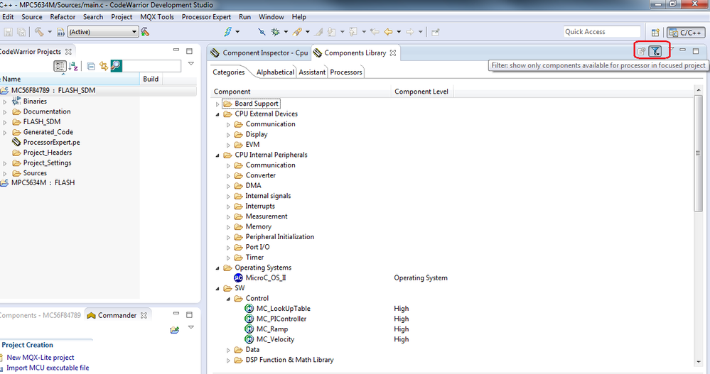Screen dimensions: 710x374
Task: Click the hammer icon after the Active combo
Action: pos(145,32)
